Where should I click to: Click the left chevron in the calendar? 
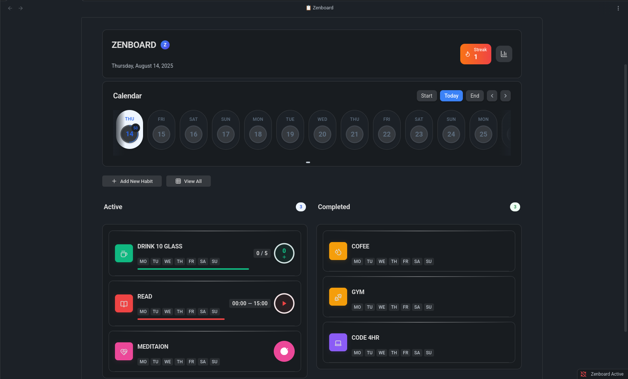(x=492, y=96)
